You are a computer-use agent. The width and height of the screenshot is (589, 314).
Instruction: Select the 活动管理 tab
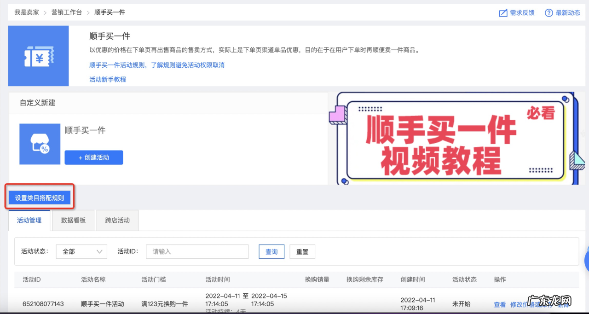pyautogui.click(x=29, y=220)
